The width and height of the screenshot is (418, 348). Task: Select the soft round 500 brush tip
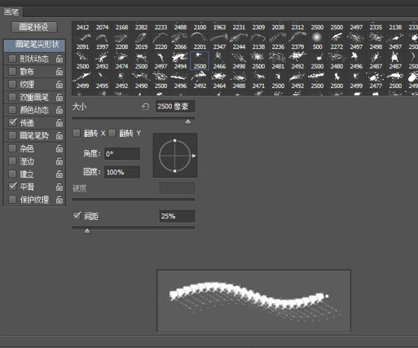(317, 41)
